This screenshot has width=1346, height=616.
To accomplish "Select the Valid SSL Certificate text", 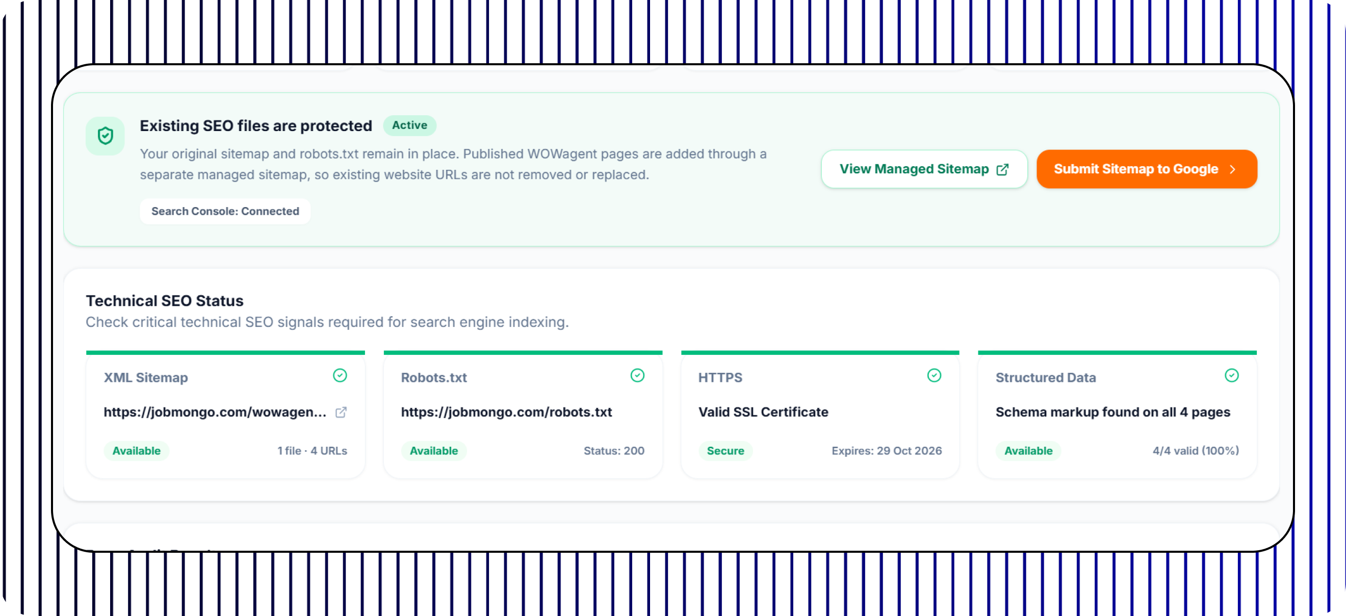I will coord(763,412).
